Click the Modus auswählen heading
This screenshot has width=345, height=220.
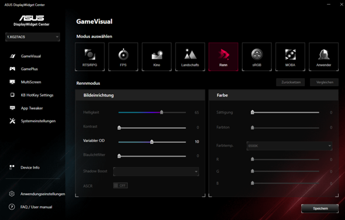[x=94, y=36]
